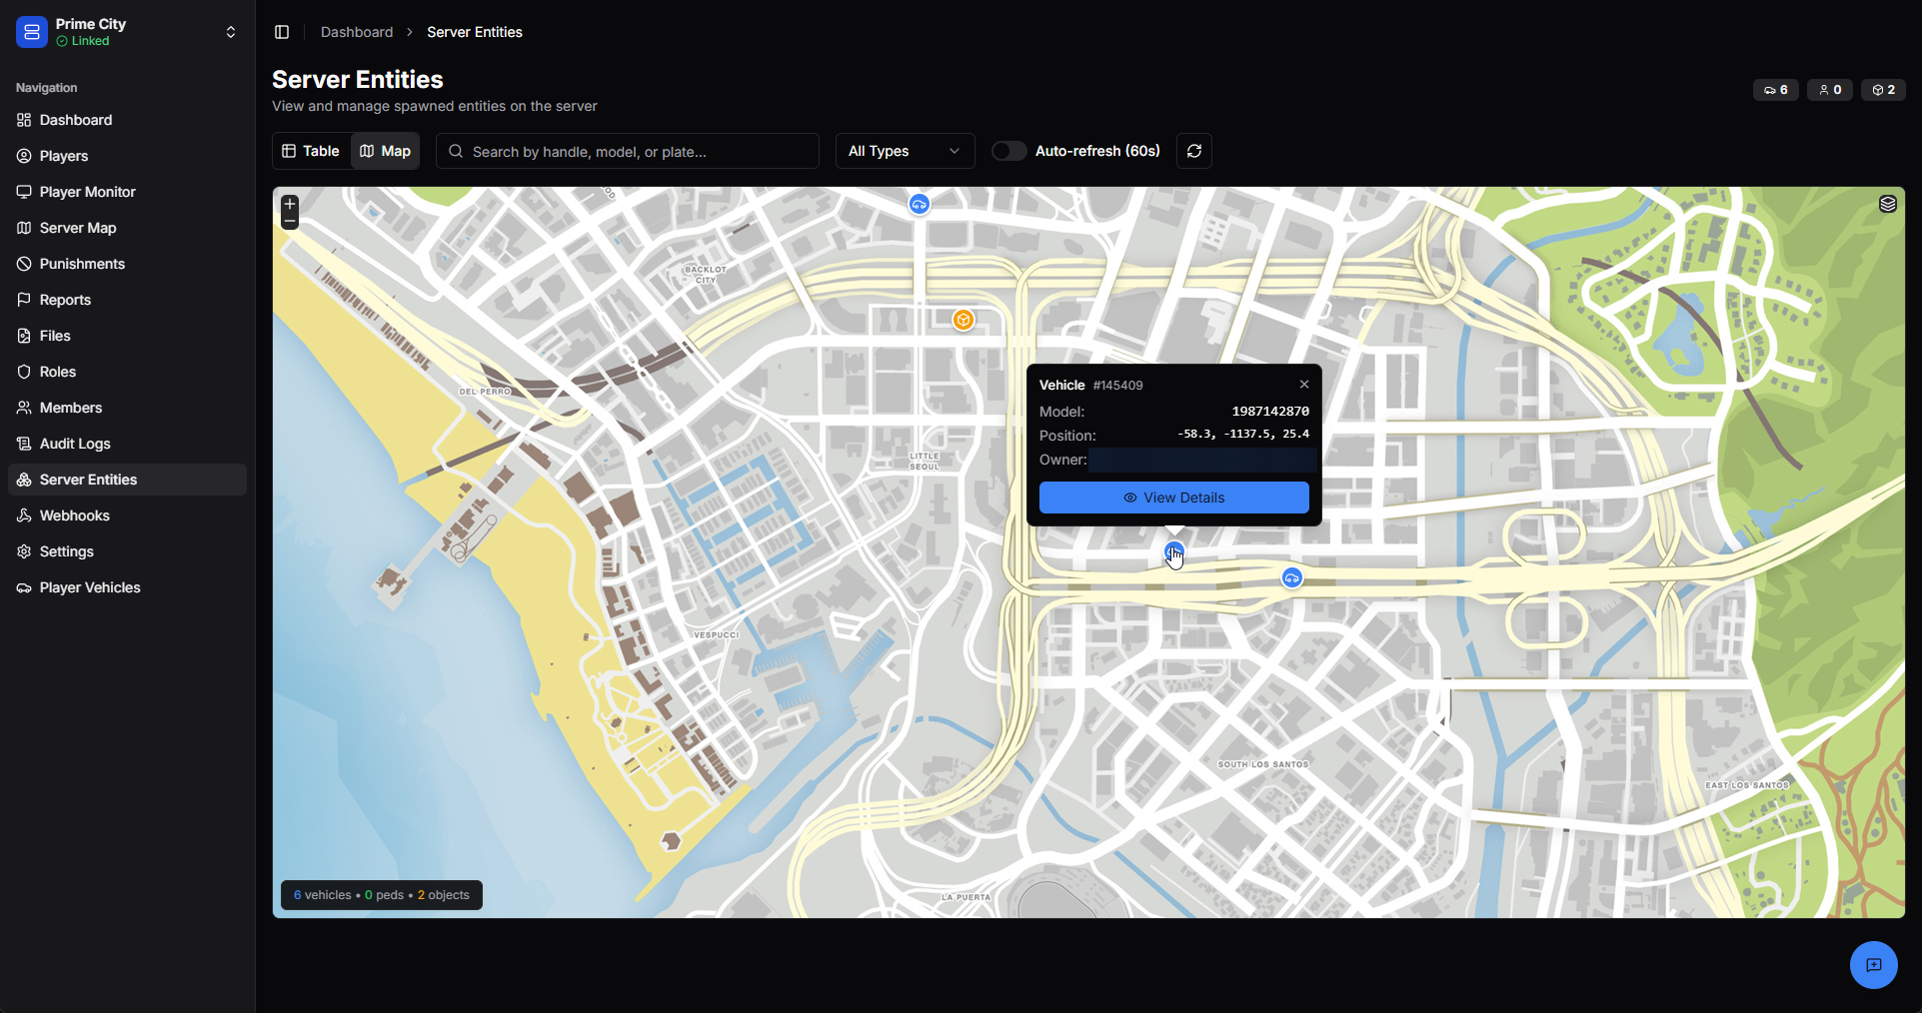Open the Dashboard sidebar item
This screenshot has height=1013, width=1922.
point(127,120)
